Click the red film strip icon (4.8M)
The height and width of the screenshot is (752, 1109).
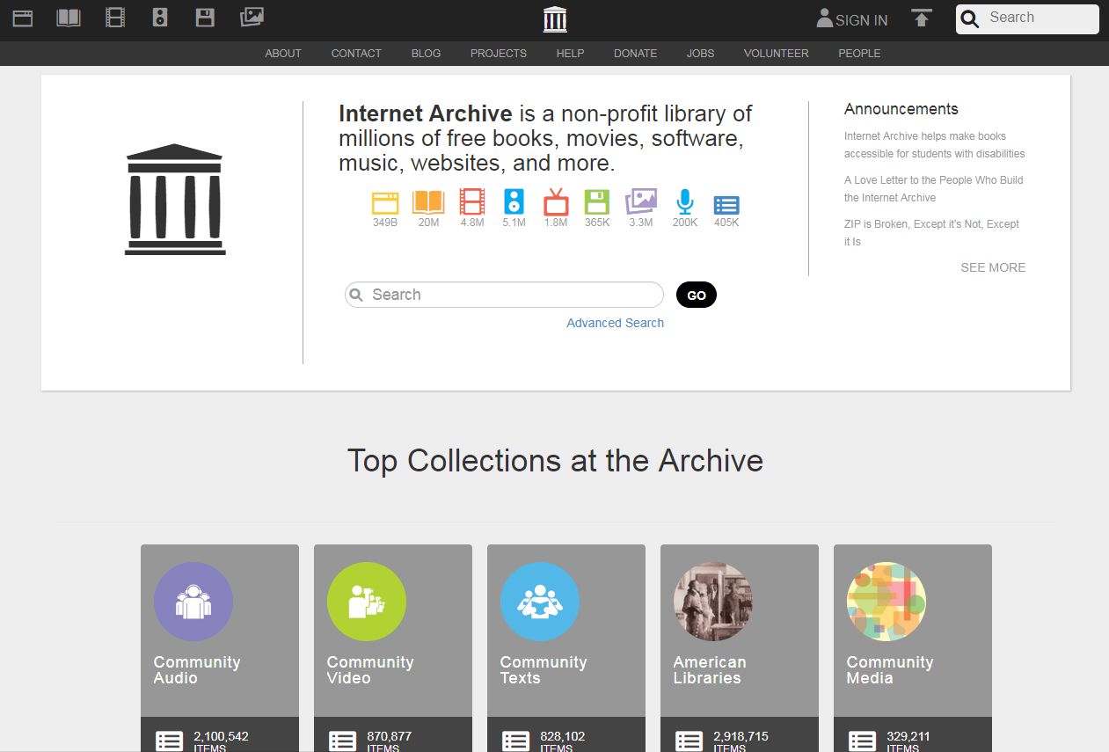tap(472, 202)
